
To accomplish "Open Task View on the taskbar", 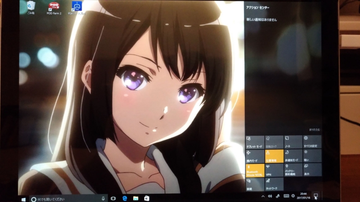I will [x=113, y=198].
